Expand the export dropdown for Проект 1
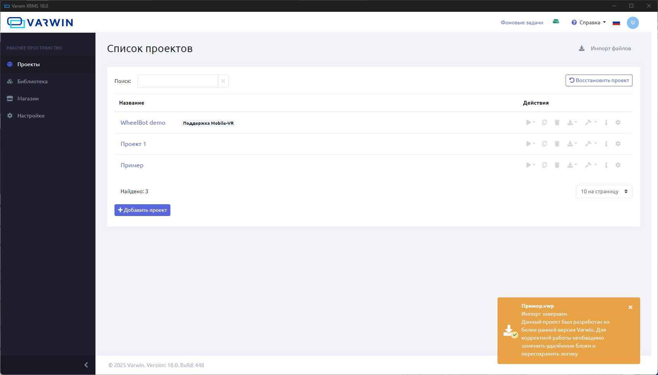 (x=572, y=144)
